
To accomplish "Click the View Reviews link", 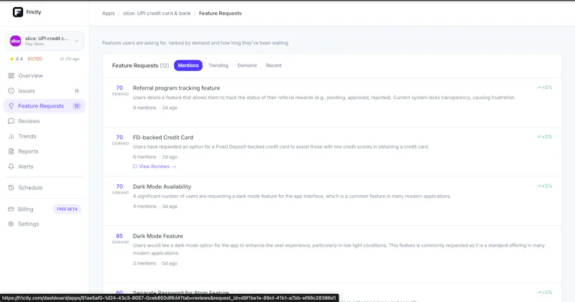I will coord(155,166).
